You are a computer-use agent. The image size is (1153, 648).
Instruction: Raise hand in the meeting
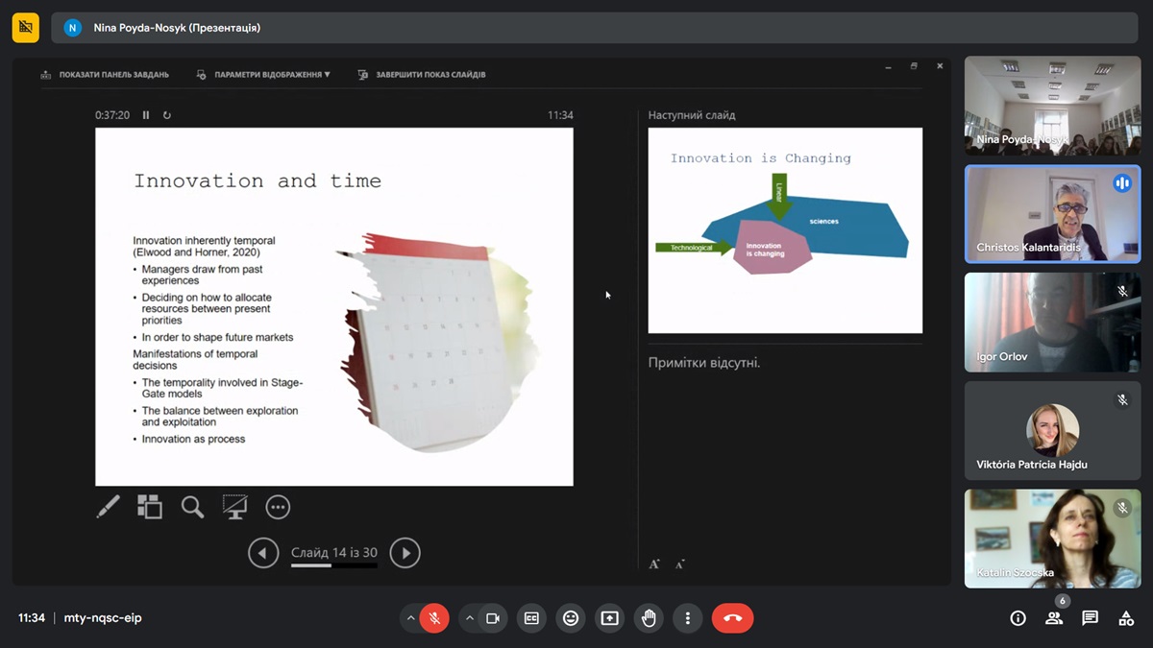pos(649,618)
